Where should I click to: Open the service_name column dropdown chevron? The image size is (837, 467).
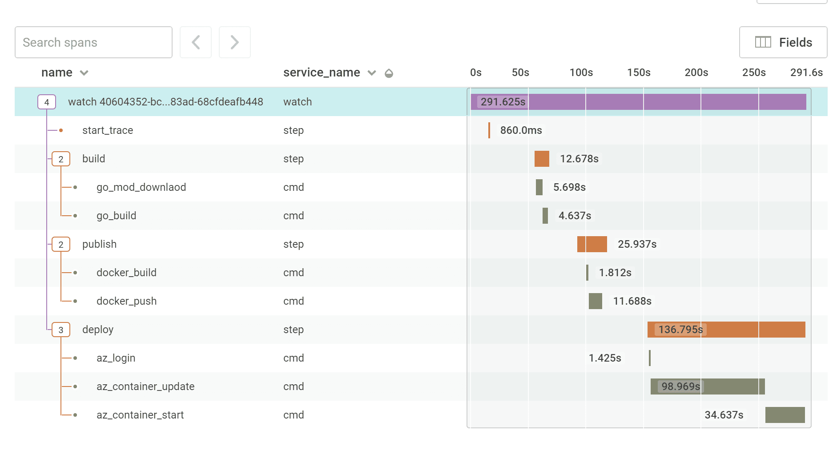[372, 73]
